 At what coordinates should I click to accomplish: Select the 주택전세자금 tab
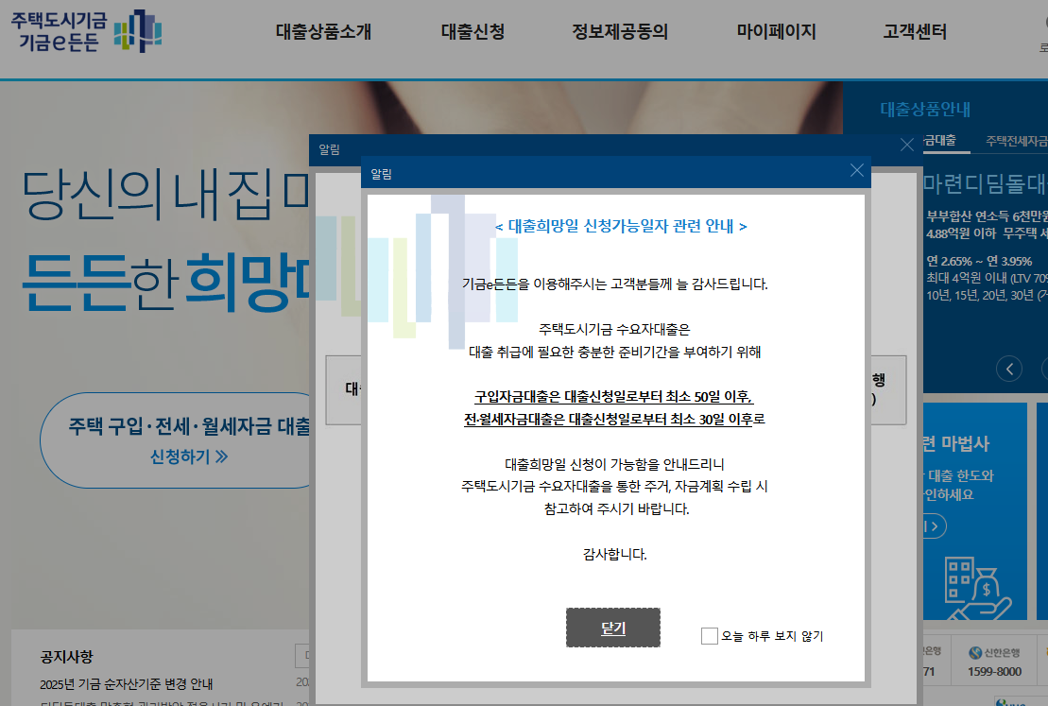[x=1016, y=141]
